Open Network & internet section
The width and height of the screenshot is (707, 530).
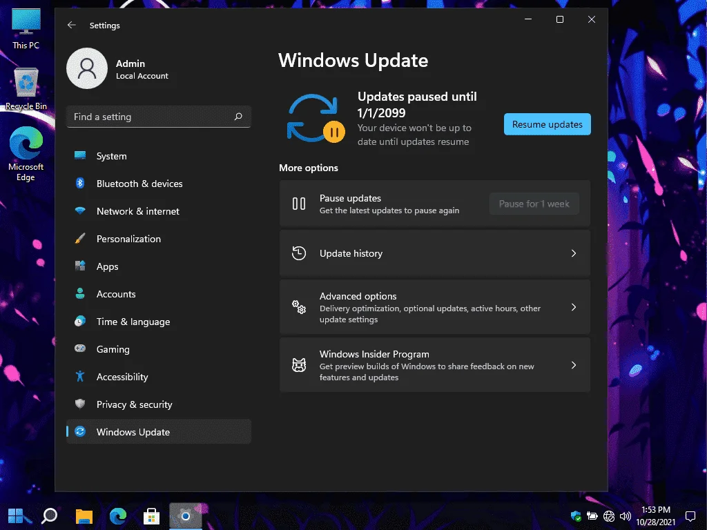pos(158,211)
